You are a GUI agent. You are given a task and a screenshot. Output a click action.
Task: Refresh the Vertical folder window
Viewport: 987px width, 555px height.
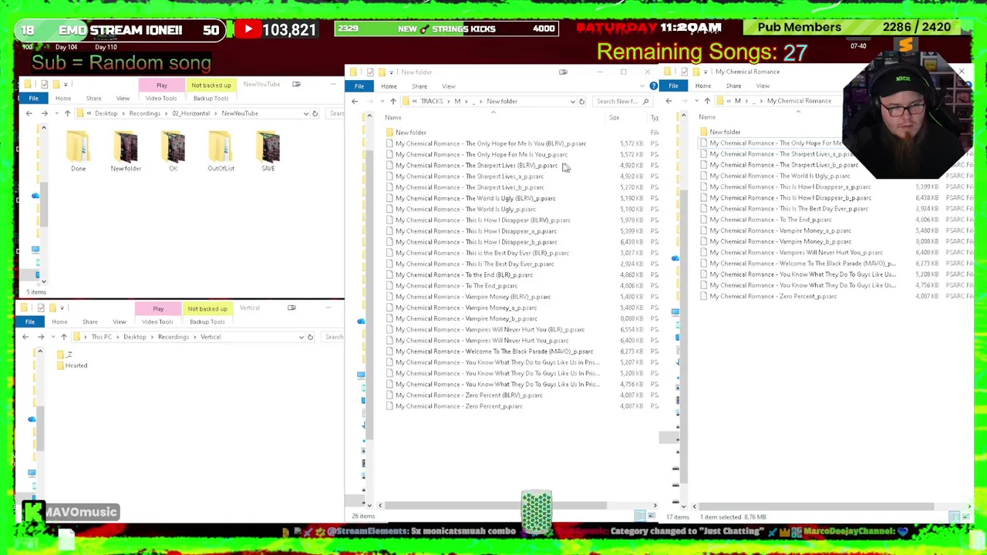pyautogui.click(x=310, y=337)
